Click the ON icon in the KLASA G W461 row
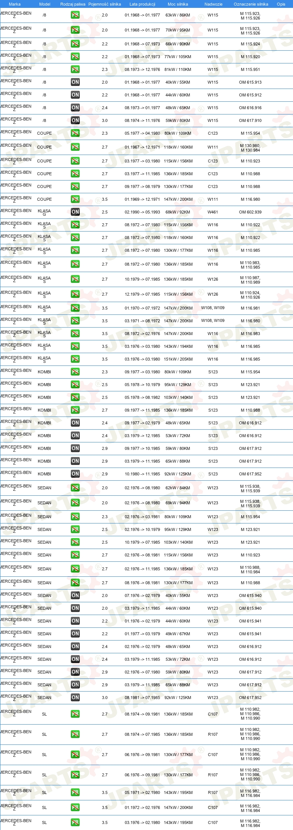 pyautogui.click(x=75, y=212)
